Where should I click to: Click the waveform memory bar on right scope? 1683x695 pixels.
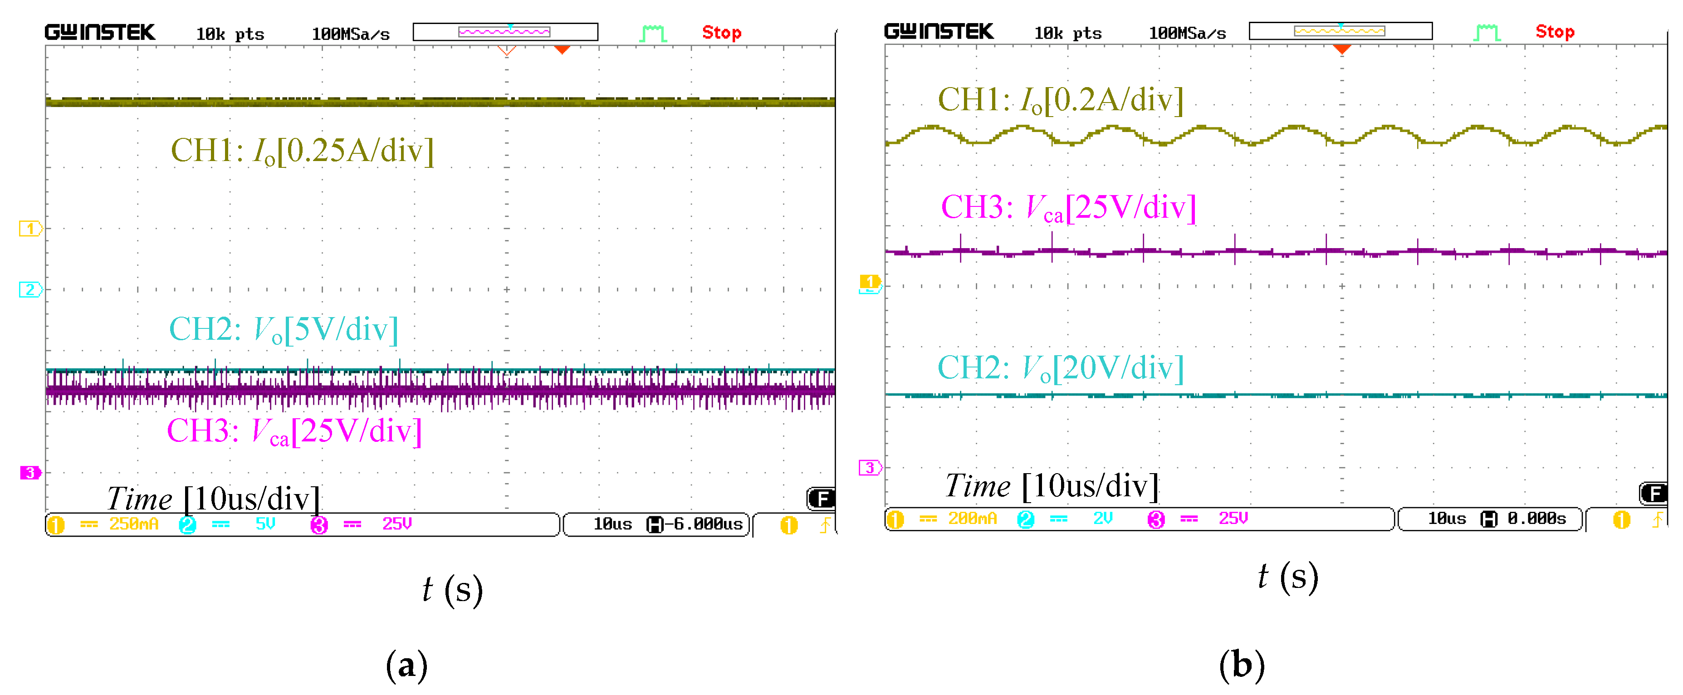click(1340, 31)
